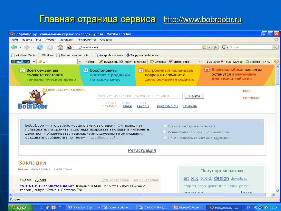
Task: Open the Правка menu
Action: pyautogui.click(x=27, y=40)
